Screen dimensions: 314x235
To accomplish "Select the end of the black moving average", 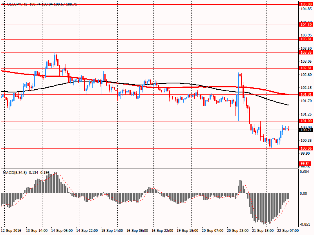I will pyautogui.click(x=288, y=105).
